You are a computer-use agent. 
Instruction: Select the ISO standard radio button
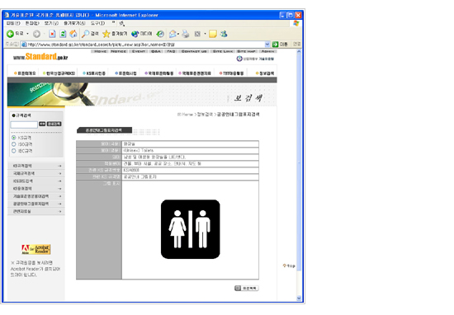(x=13, y=144)
